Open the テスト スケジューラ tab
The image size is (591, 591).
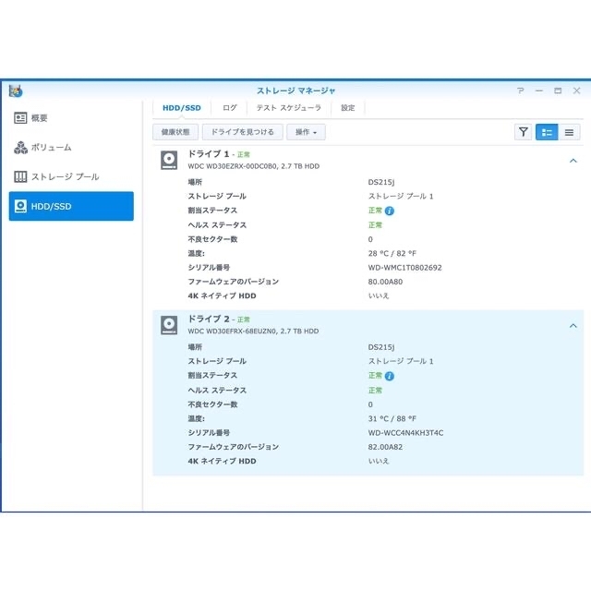point(289,108)
